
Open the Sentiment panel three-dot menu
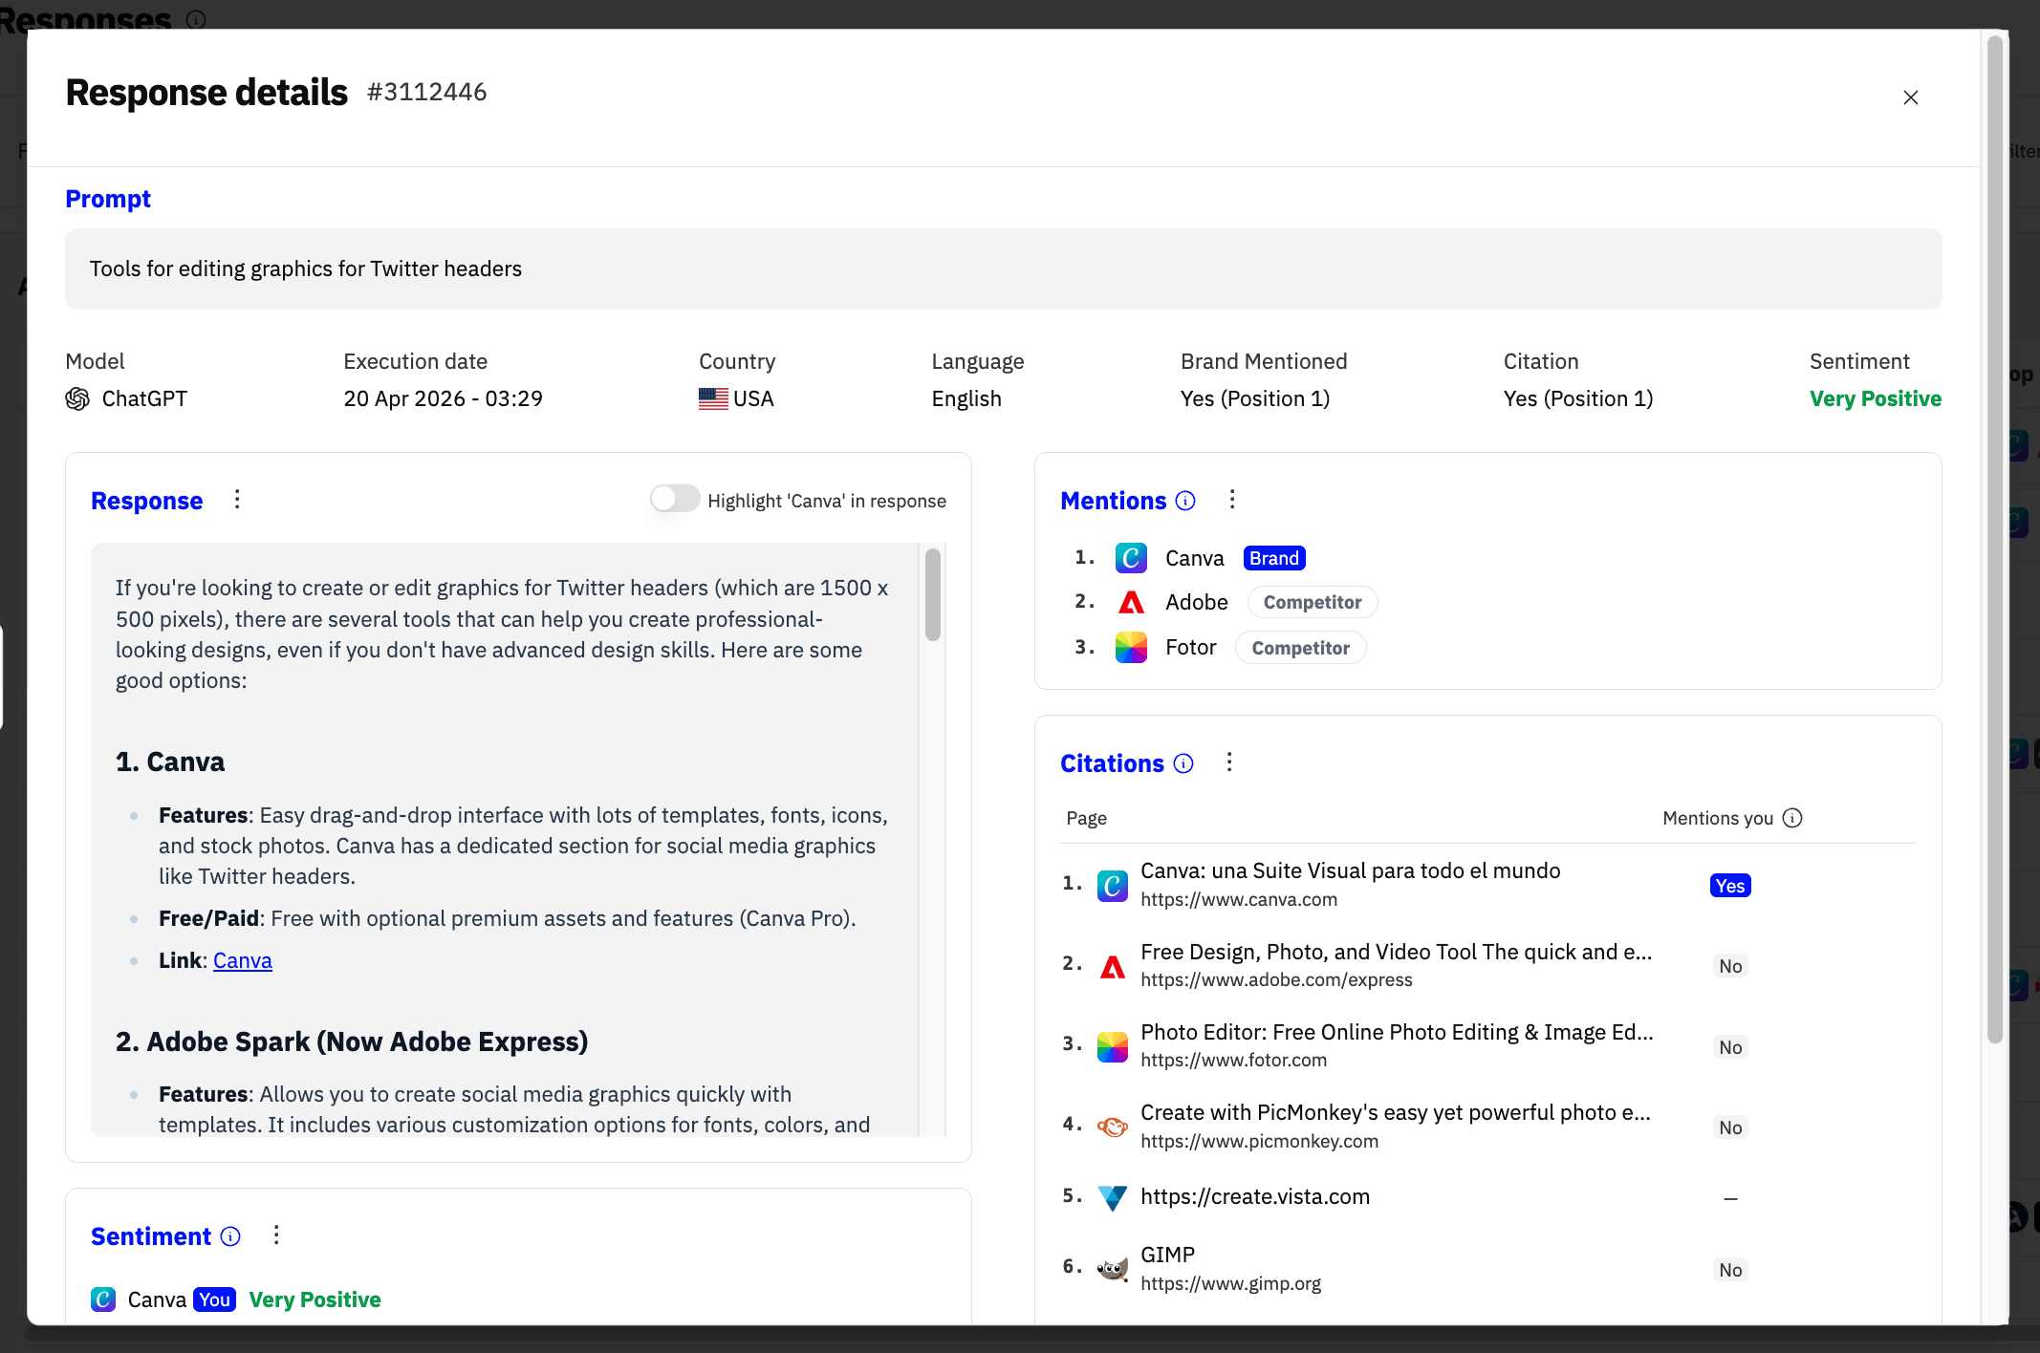[x=276, y=1235]
